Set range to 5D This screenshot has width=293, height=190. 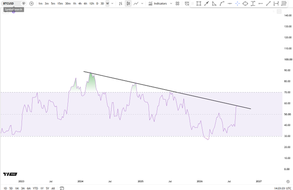click(11, 188)
